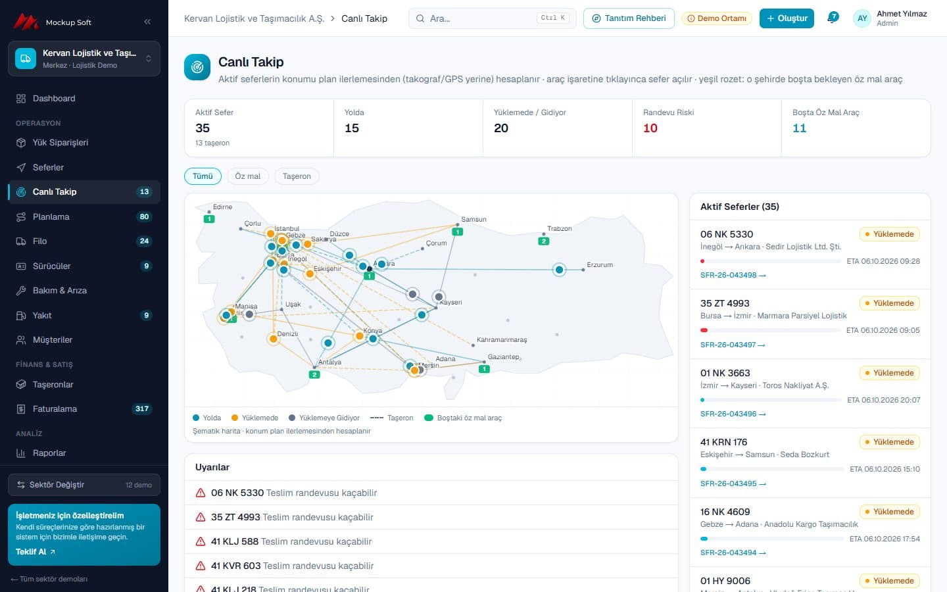Viewport: 947px width, 592px height.
Task: Filter map by Öz mal
Action: click(x=248, y=176)
